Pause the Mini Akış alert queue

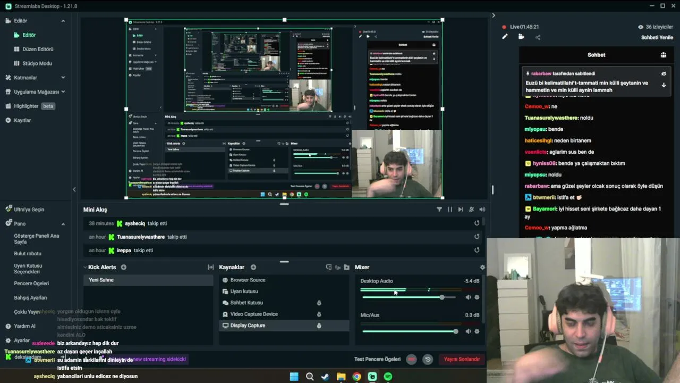point(450,210)
